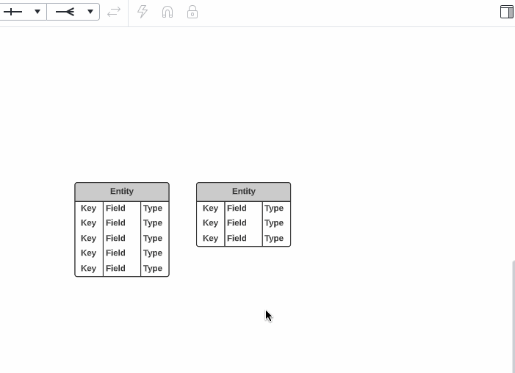This screenshot has width=515, height=373.
Task: Click the start line-end style icon
Action: tap(13, 12)
